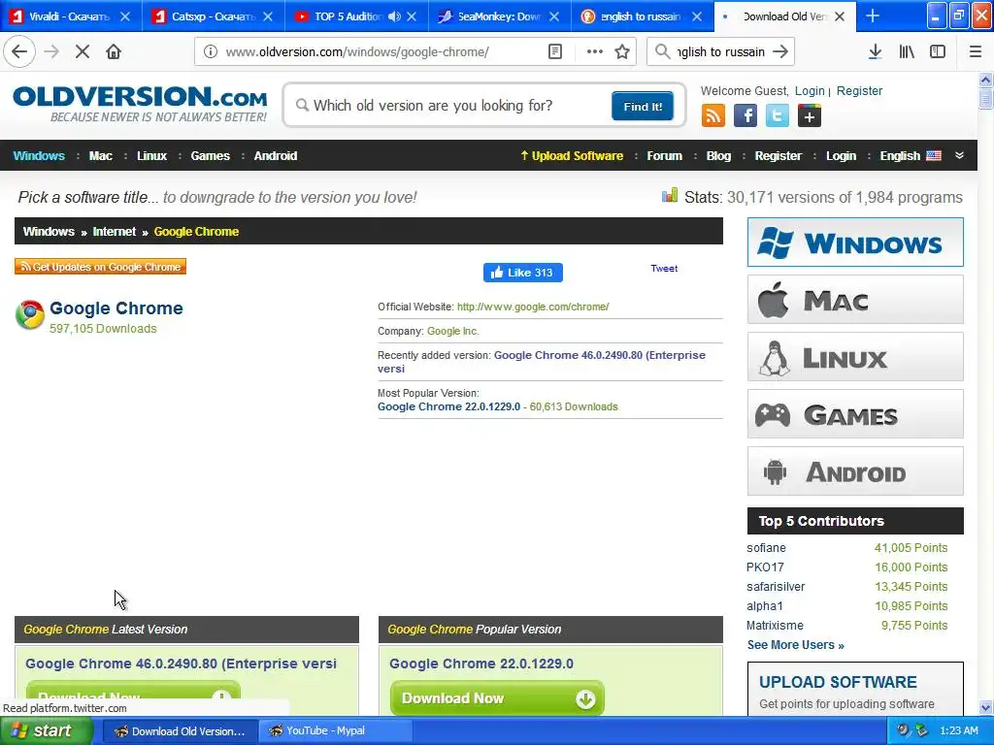Open the English language selector
The image size is (994, 745).
(x=911, y=156)
